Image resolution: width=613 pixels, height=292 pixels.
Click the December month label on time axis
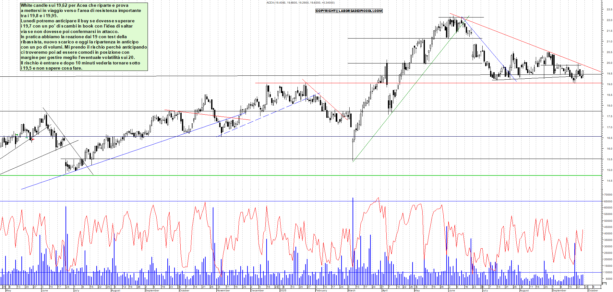coord(258,290)
